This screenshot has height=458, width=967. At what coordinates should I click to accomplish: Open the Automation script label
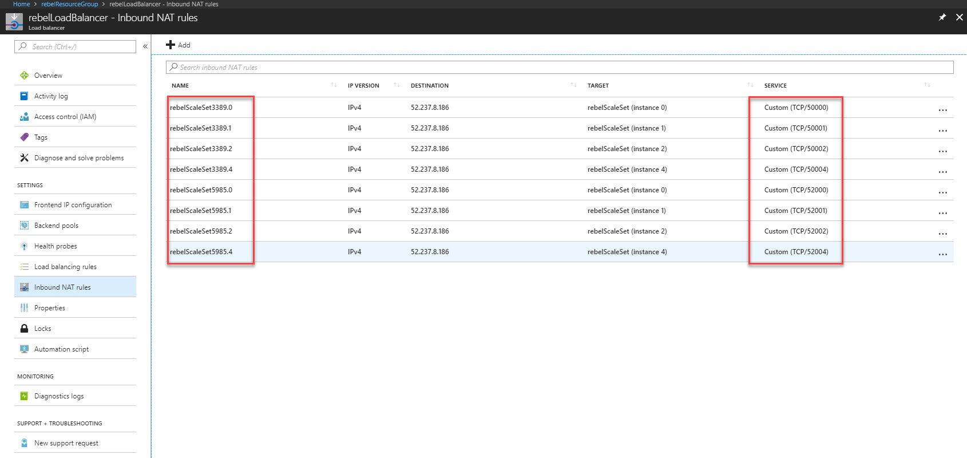point(61,349)
